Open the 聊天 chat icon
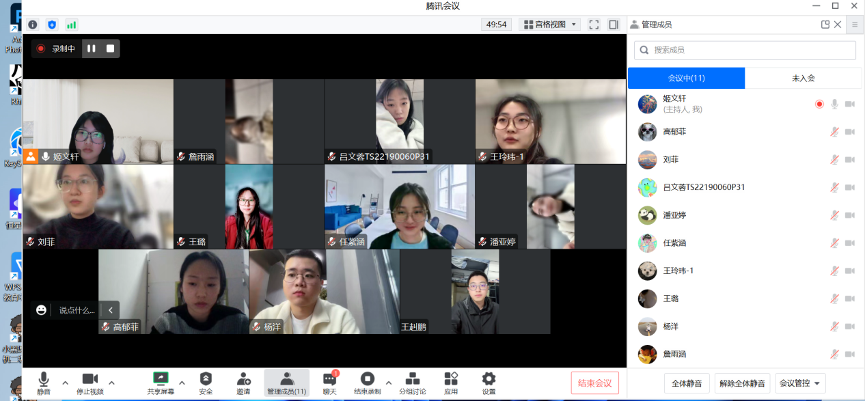Viewport: 865px width, 401px height. tap(329, 381)
